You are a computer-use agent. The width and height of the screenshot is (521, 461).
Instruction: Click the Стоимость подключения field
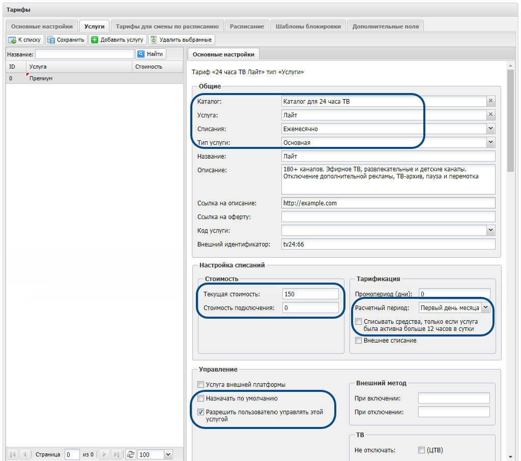click(x=310, y=308)
